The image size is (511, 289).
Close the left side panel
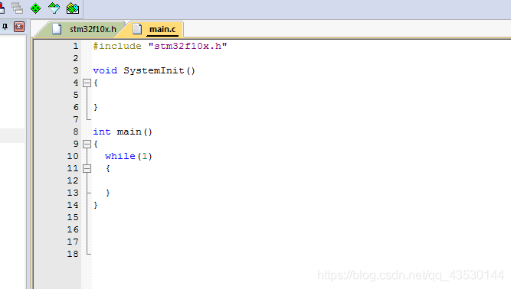tap(19, 27)
